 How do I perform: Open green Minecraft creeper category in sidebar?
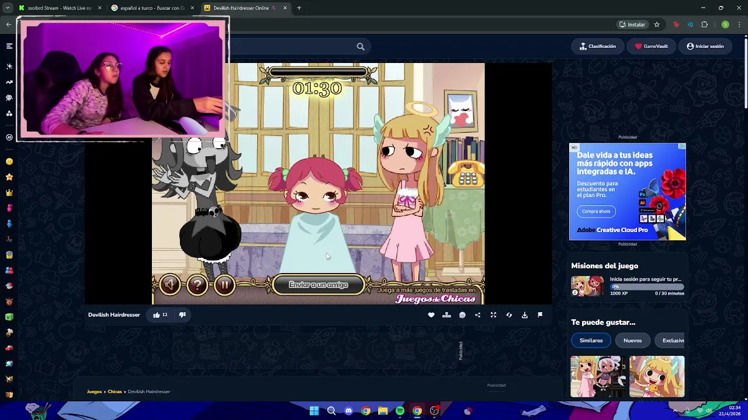tap(9, 317)
